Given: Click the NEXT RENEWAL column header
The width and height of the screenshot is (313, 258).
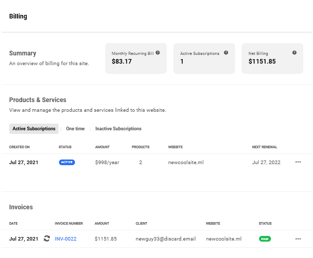Looking at the screenshot, I should tap(264, 147).
